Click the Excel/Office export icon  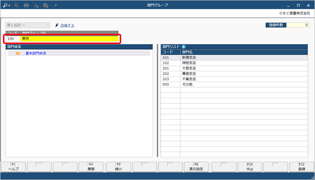[x=46, y=5]
